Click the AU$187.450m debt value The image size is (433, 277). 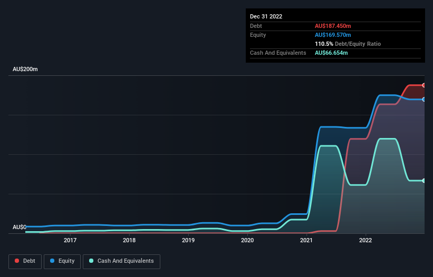tap(333, 26)
